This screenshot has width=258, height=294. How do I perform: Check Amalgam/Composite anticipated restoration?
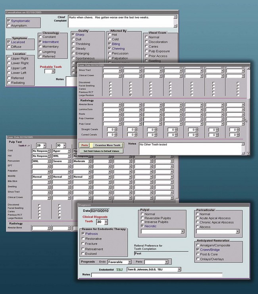[198, 245]
